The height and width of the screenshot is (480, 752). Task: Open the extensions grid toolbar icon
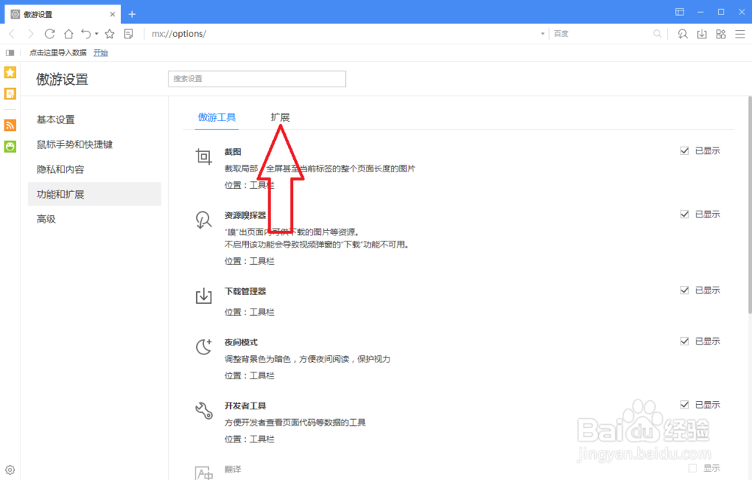coord(721,34)
